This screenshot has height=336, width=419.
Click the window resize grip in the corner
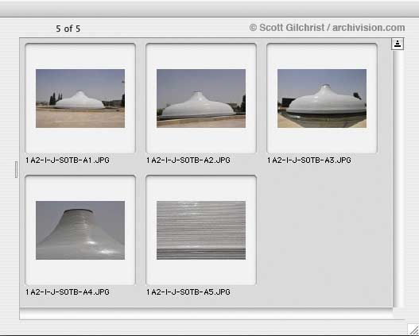click(413, 330)
